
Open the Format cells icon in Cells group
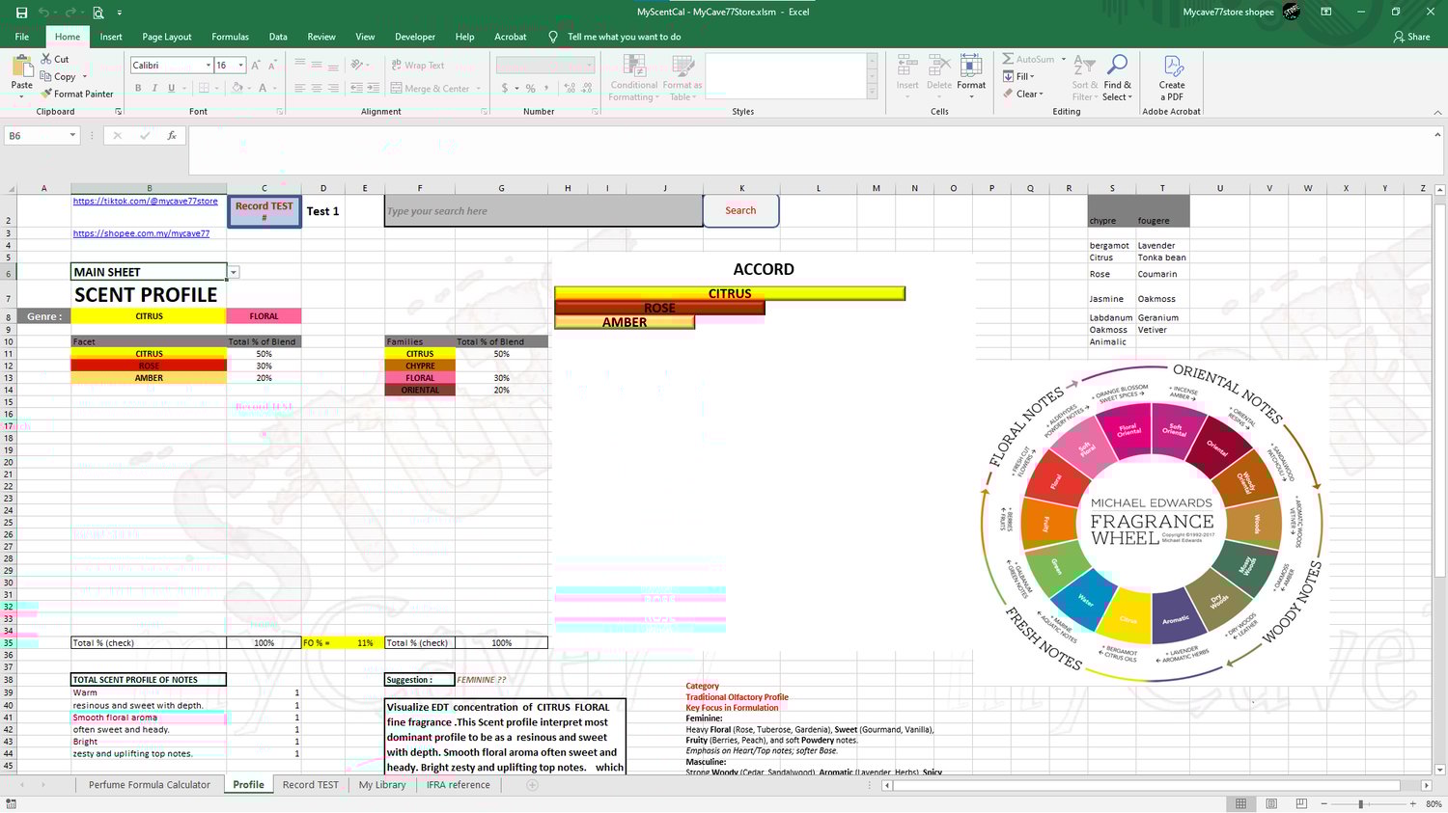[x=971, y=65]
